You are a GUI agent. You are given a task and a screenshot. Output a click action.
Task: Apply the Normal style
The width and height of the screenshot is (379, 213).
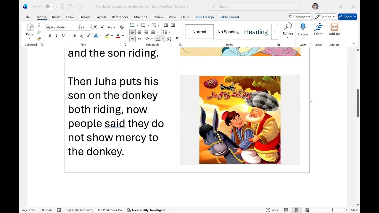click(199, 32)
